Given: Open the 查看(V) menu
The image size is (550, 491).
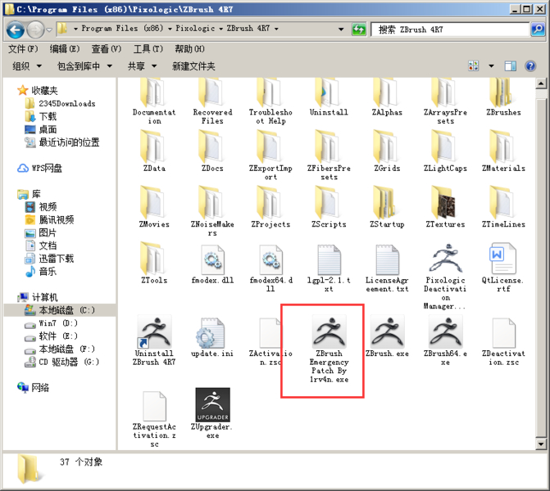Looking at the screenshot, I should [x=106, y=49].
